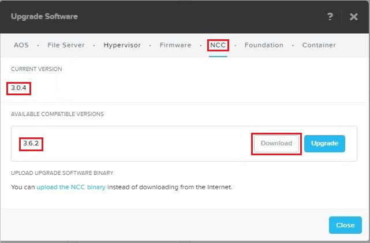Click the Available Compatible Versions heading
The width and height of the screenshot is (370, 243).
coord(57,114)
